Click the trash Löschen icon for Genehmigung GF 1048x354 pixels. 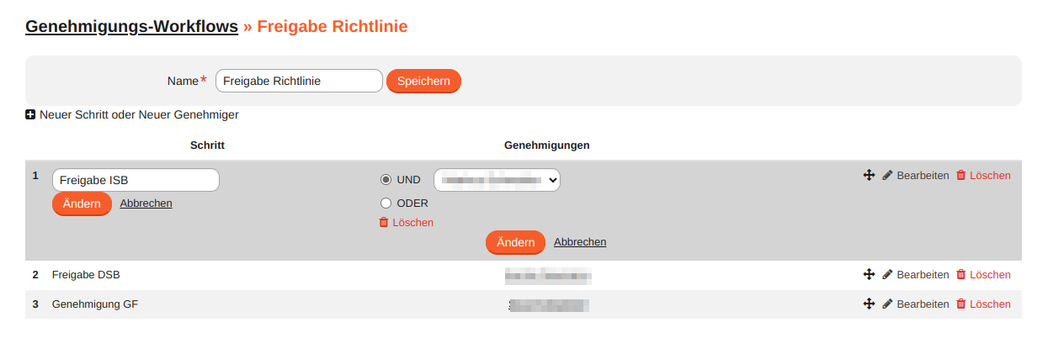pos(961,304)
